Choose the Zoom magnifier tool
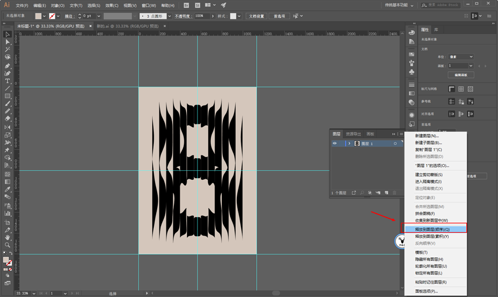 (x=8, y=244)
